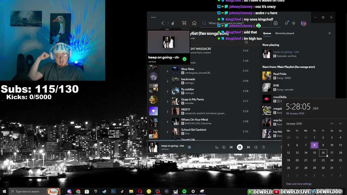Open Photoshop from the taskbar
The image size is (347, 195).
pyautogui.click(x=113, y=191)
